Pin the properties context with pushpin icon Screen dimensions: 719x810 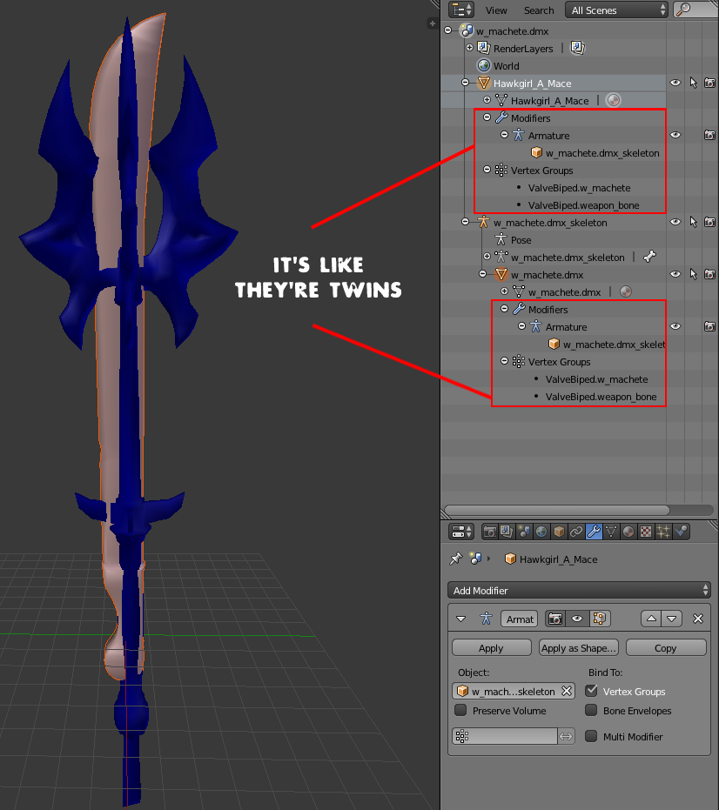point(455,559)
